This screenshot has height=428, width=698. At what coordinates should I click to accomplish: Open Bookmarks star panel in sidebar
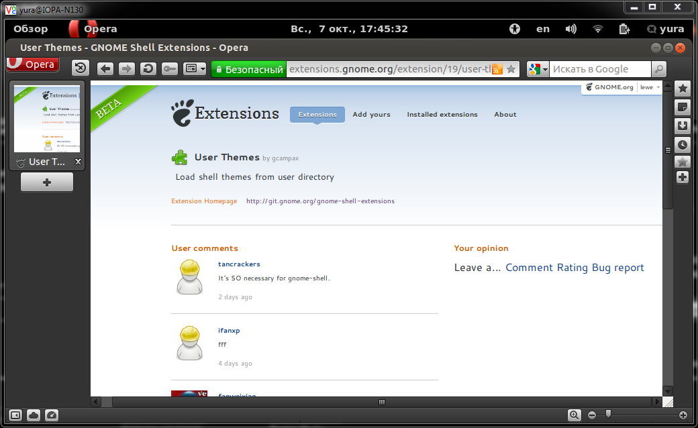click(x=683, y=89)
